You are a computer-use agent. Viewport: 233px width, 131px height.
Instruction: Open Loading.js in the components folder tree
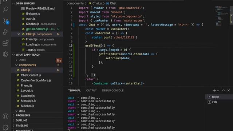point(37,96)
